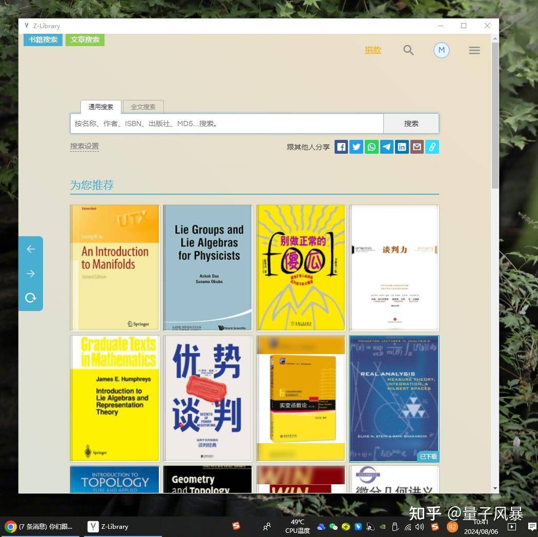
Task: Click the 搜索 search button
Action: 411,123
